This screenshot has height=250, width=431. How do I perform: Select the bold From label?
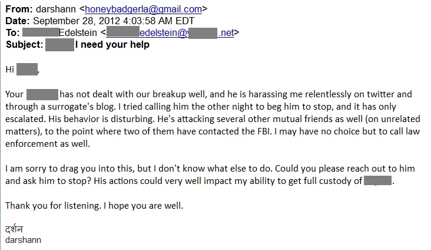pos(19,9)
